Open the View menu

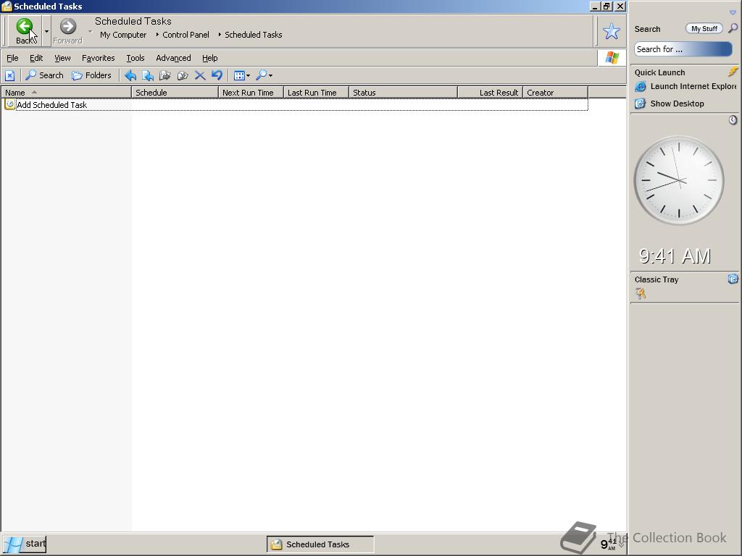62,58
